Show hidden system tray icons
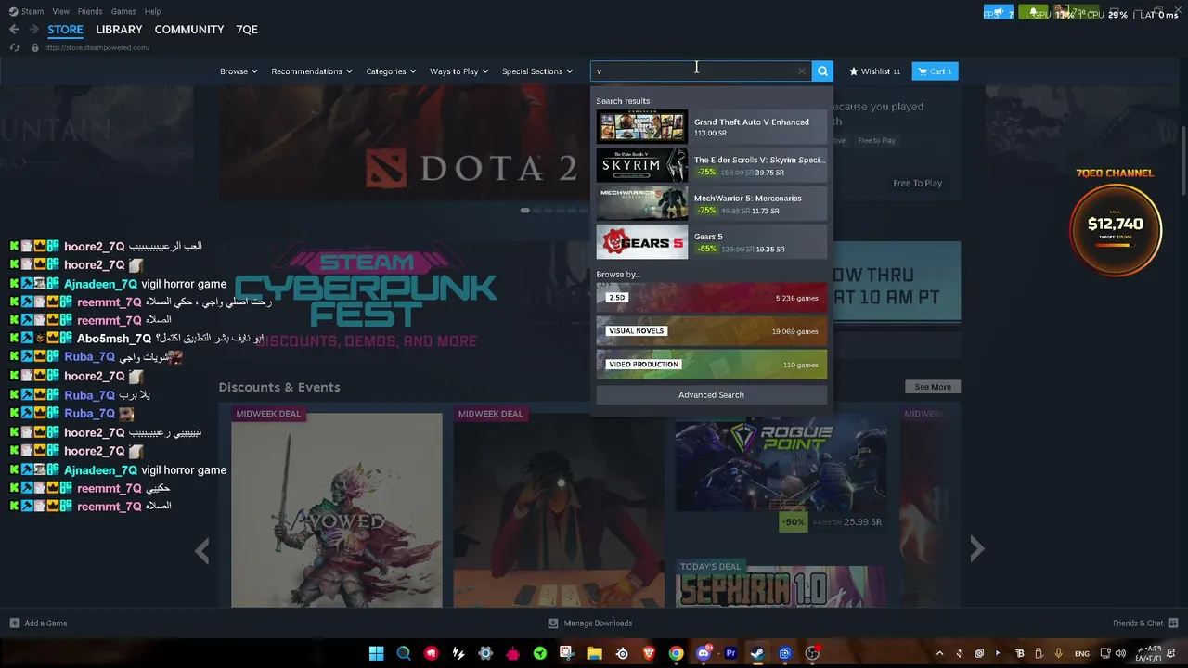The image size is (1188, 668). (939, 653)
